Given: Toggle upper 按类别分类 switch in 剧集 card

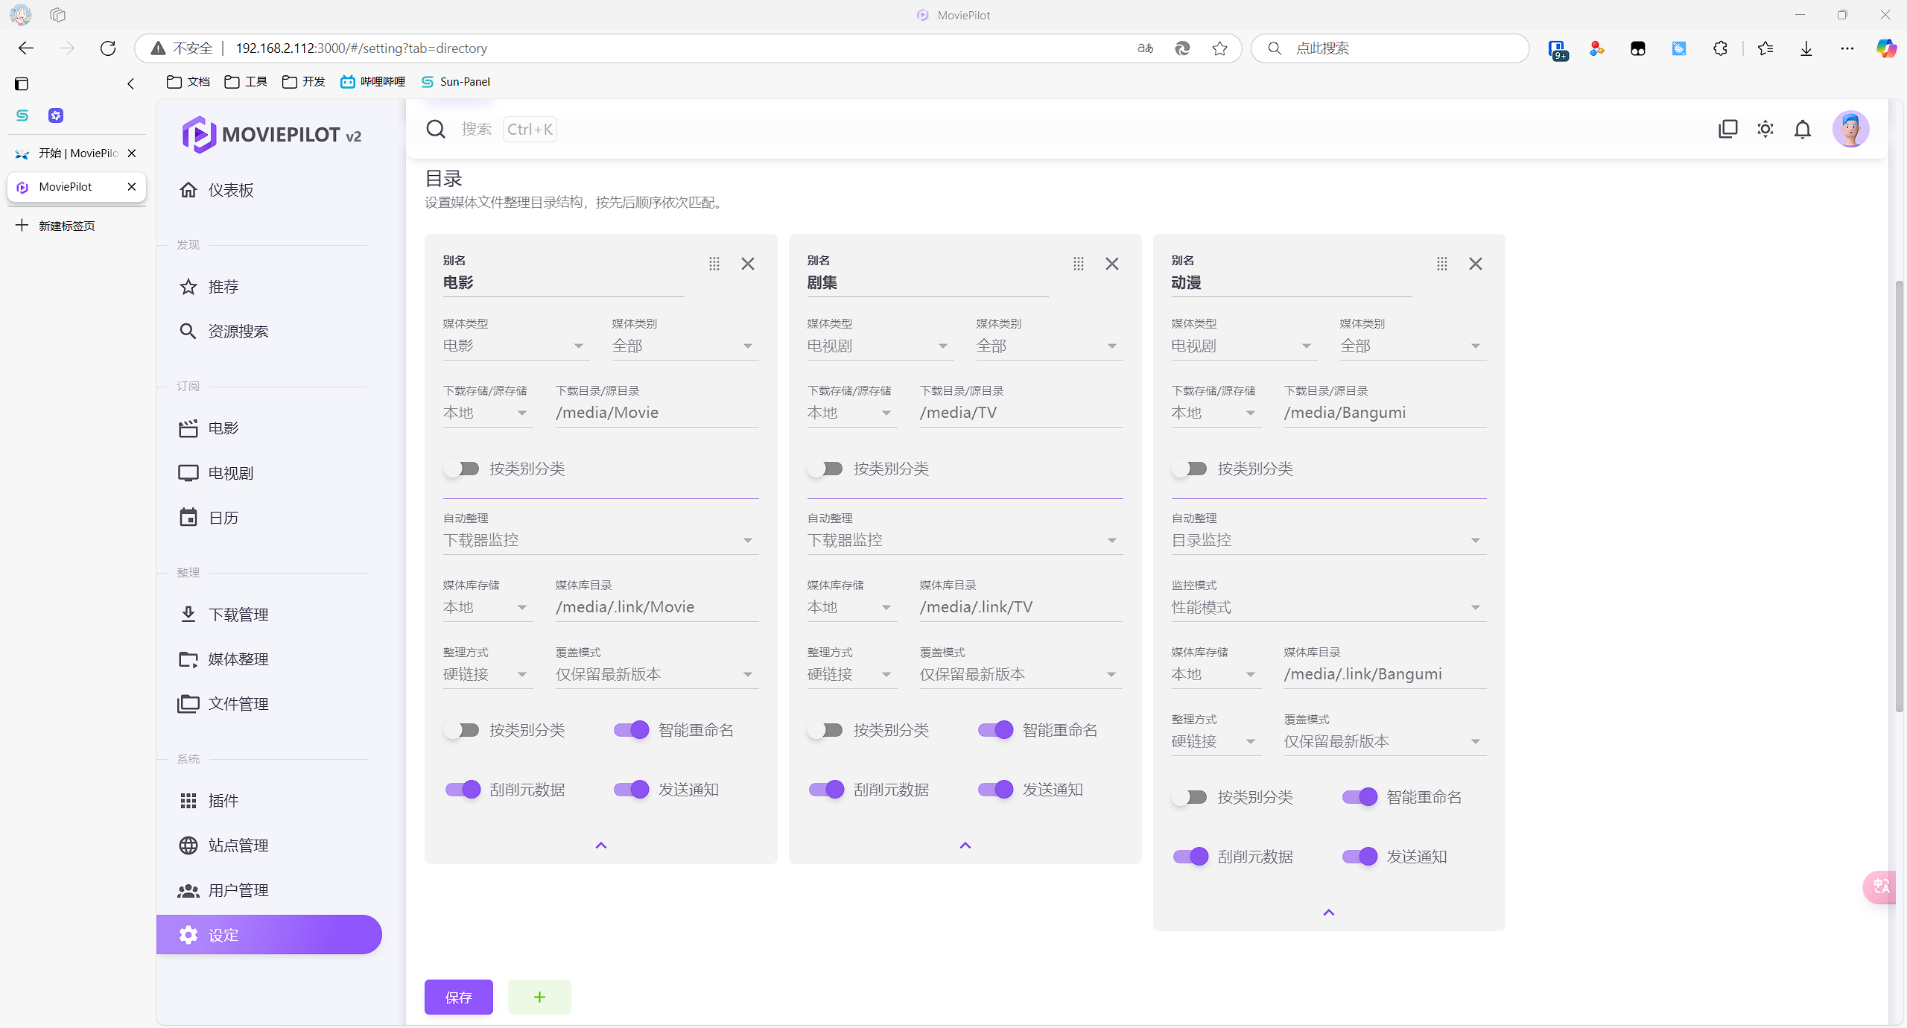Looking at the screenshot, I should pyautogui.click(x=825, y=469).
